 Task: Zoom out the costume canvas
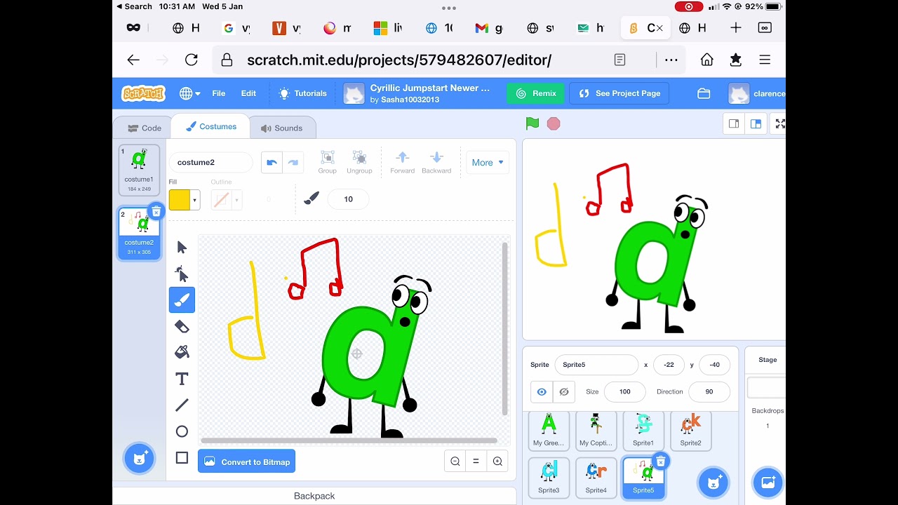tap(455, 461)
